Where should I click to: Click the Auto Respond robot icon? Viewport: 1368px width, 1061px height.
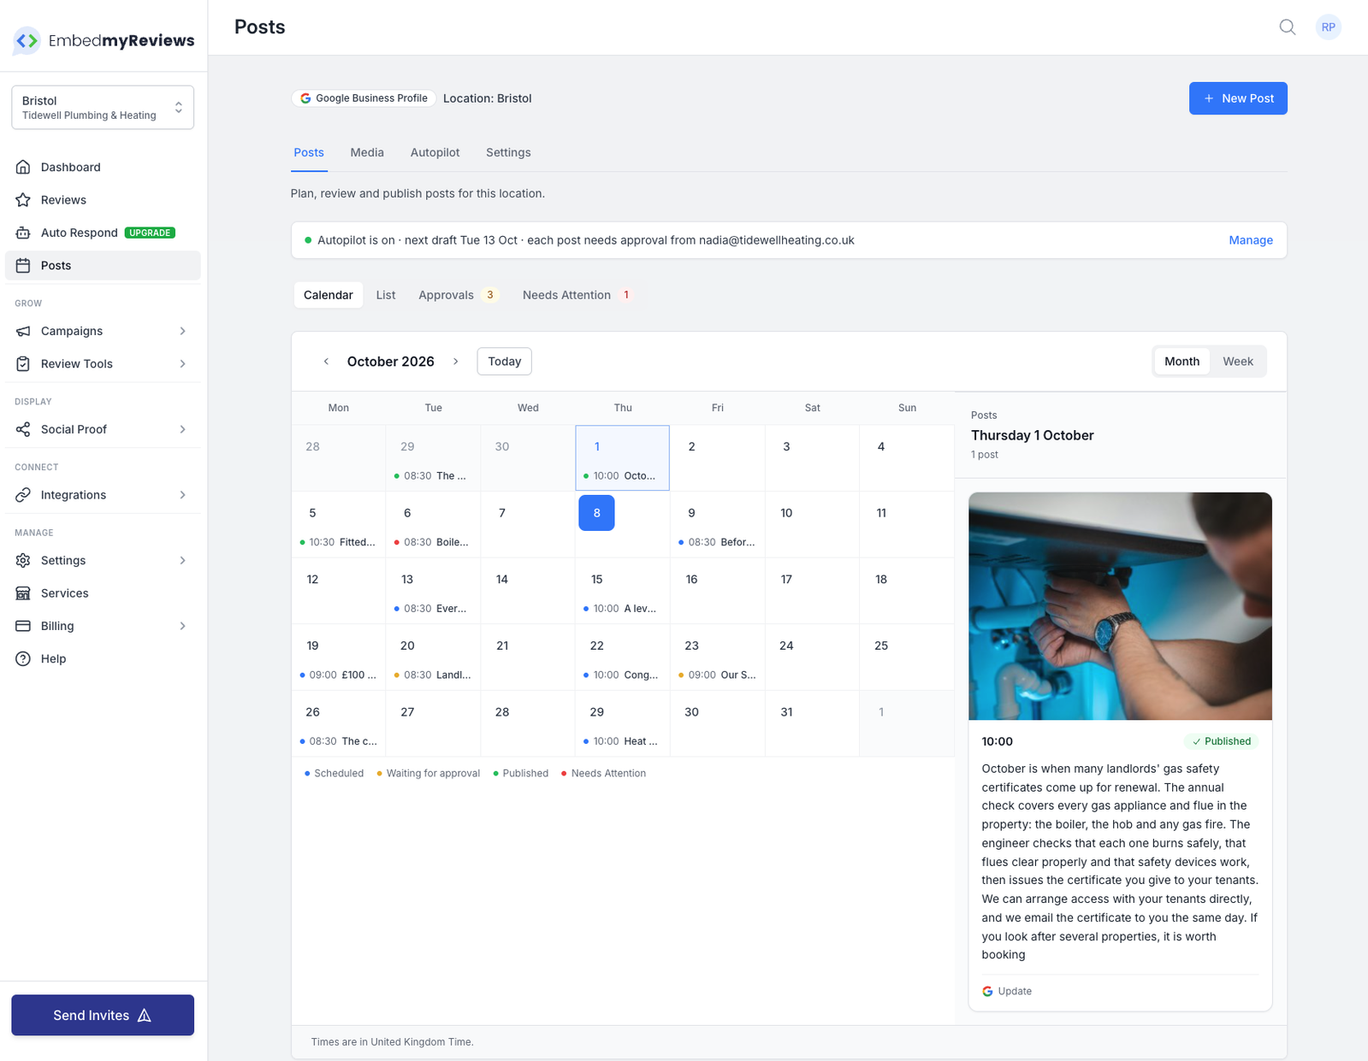[x=23, y=233]
